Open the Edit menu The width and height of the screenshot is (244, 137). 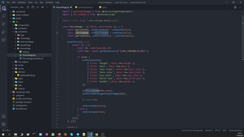click(x=14, y=2)
